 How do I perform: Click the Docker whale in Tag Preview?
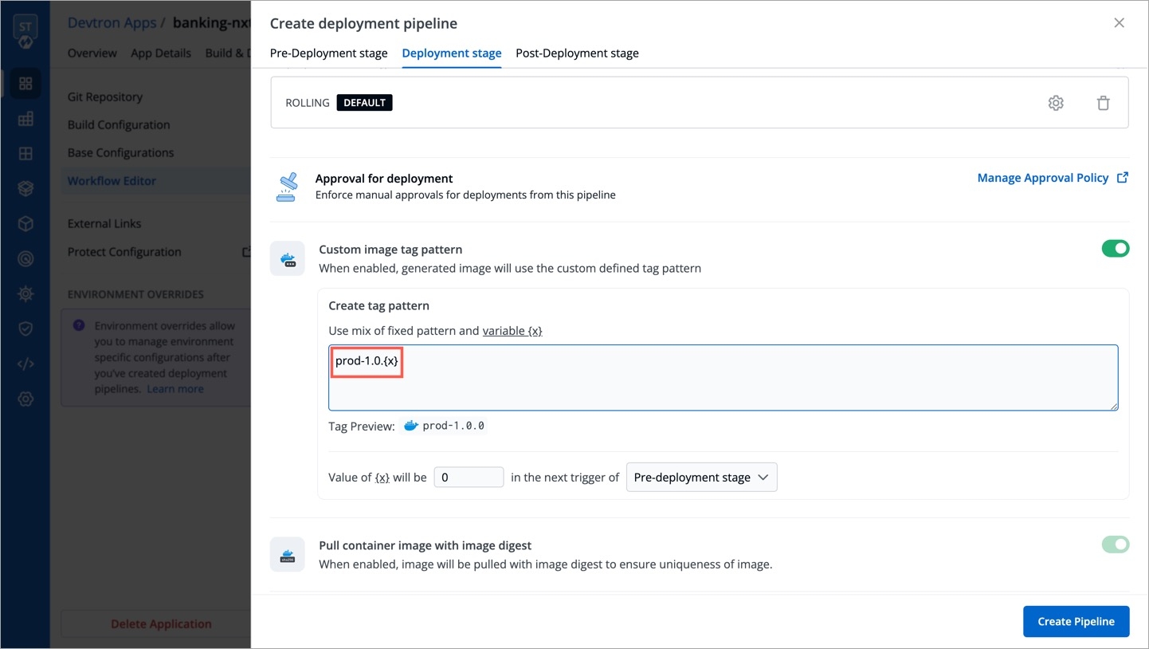[x=411, y=426]
